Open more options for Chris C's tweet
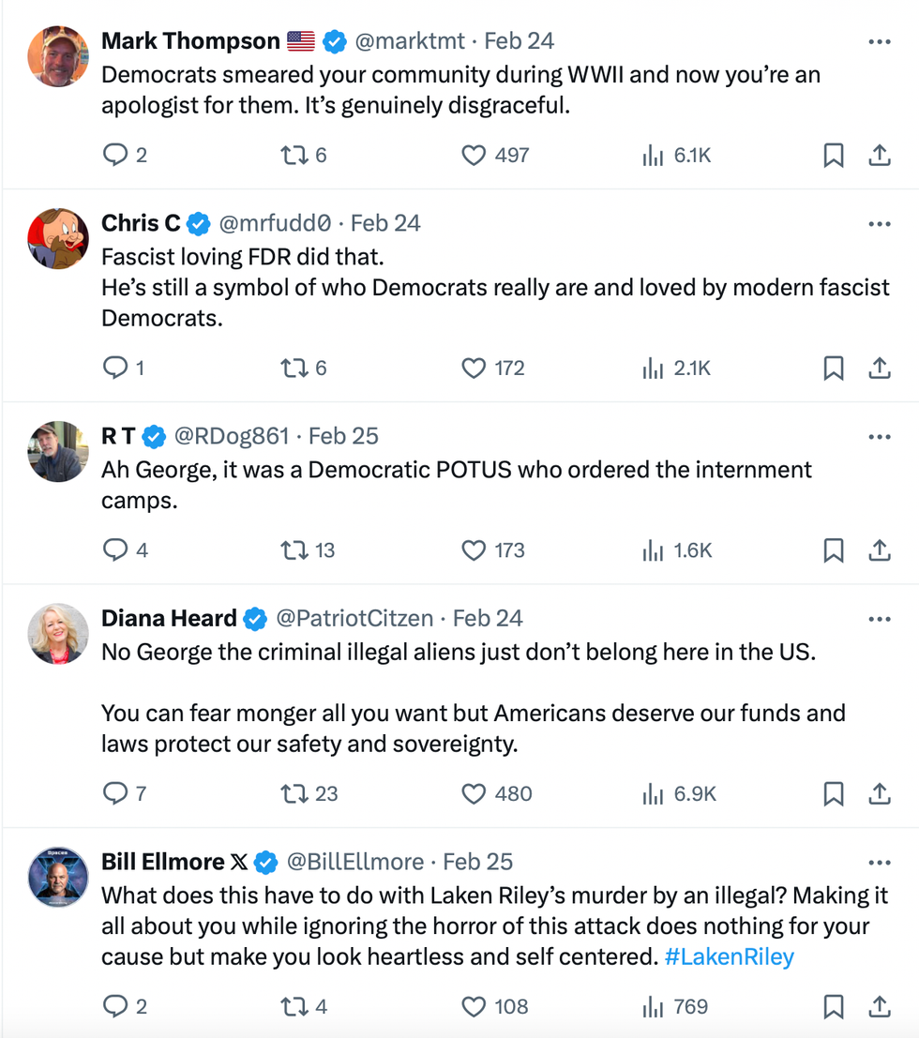This screenshot has width=919, height=1038. 879,224
